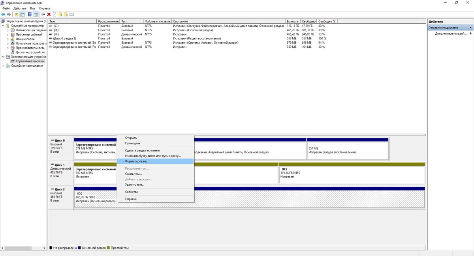Sort by the Состояние column header
Image resolution: width=474 pixels, height=256 pixels.
[x=229, y=21]
